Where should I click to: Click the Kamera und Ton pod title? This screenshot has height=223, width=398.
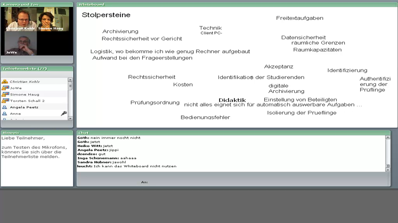21,4
